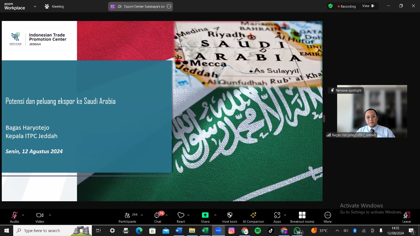Expand the Apps options caret
Viewport: 420px width, 236px height.
[x=285, y=215]
